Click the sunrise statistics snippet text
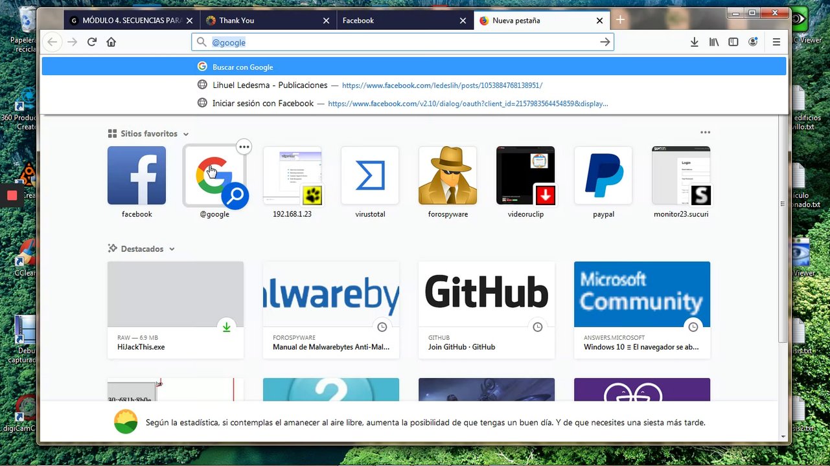Screen dimensions: 830x466 (426, 423)
